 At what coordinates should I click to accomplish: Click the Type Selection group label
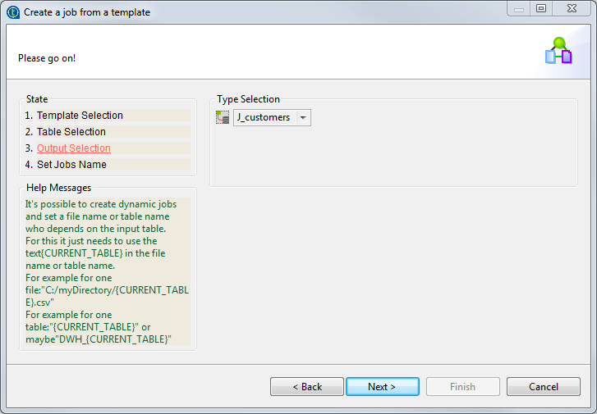tap(248, 99)
